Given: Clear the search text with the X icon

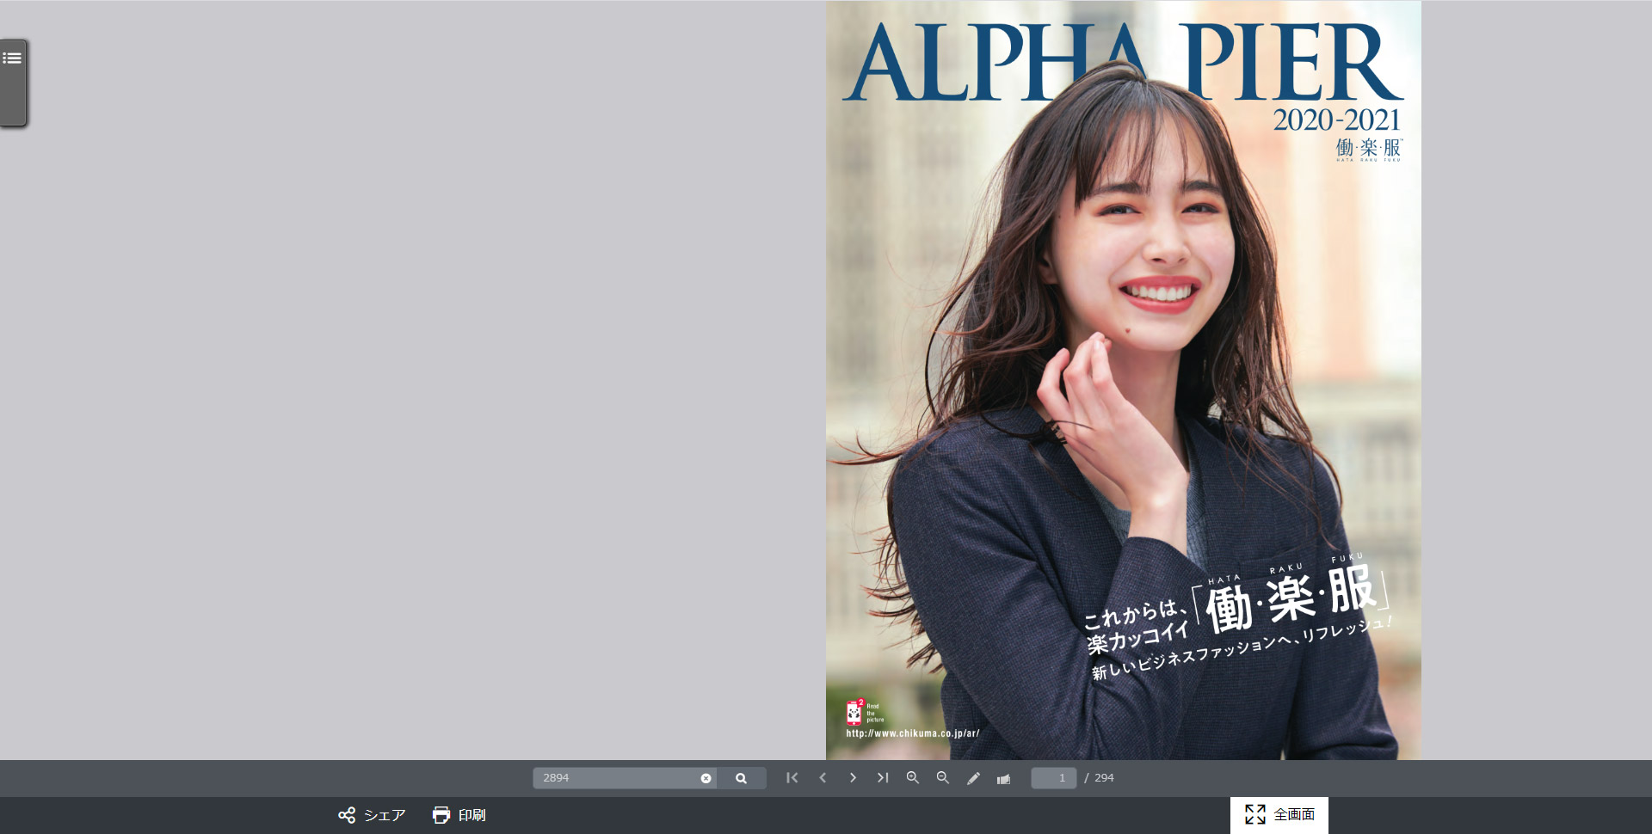Looking at the screenshot, I should pyautogui.click(x=706, y=778).
